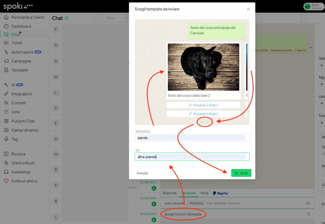Open the Filtra dropdown in Chat

pos(116,18)
